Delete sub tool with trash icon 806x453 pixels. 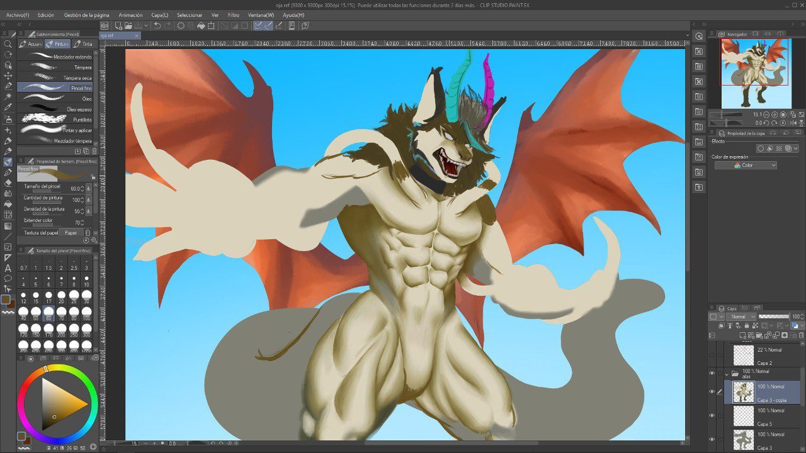point(94,151)
